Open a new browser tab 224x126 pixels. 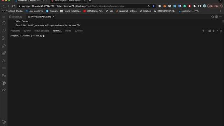click(90, 1)
